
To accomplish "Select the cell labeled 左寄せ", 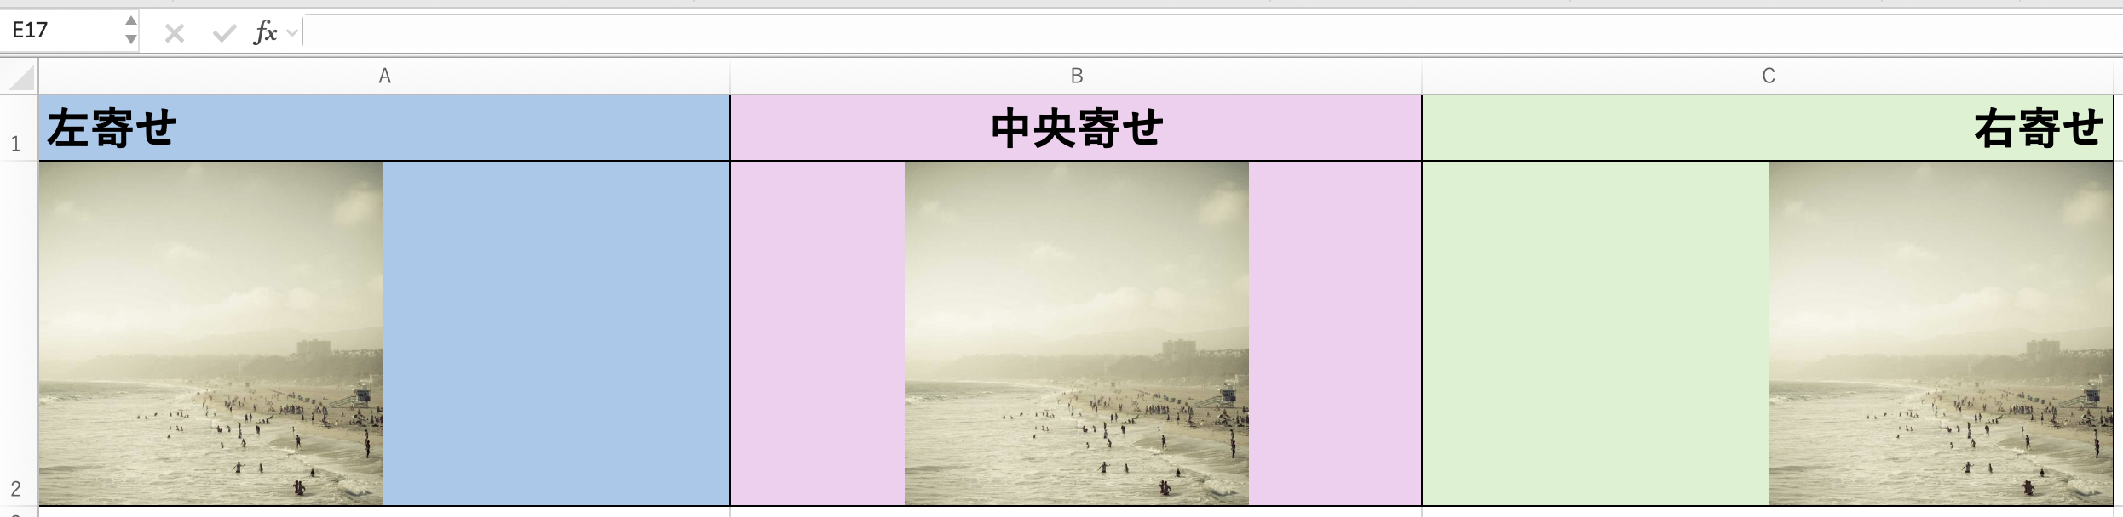I will [383, 128].
